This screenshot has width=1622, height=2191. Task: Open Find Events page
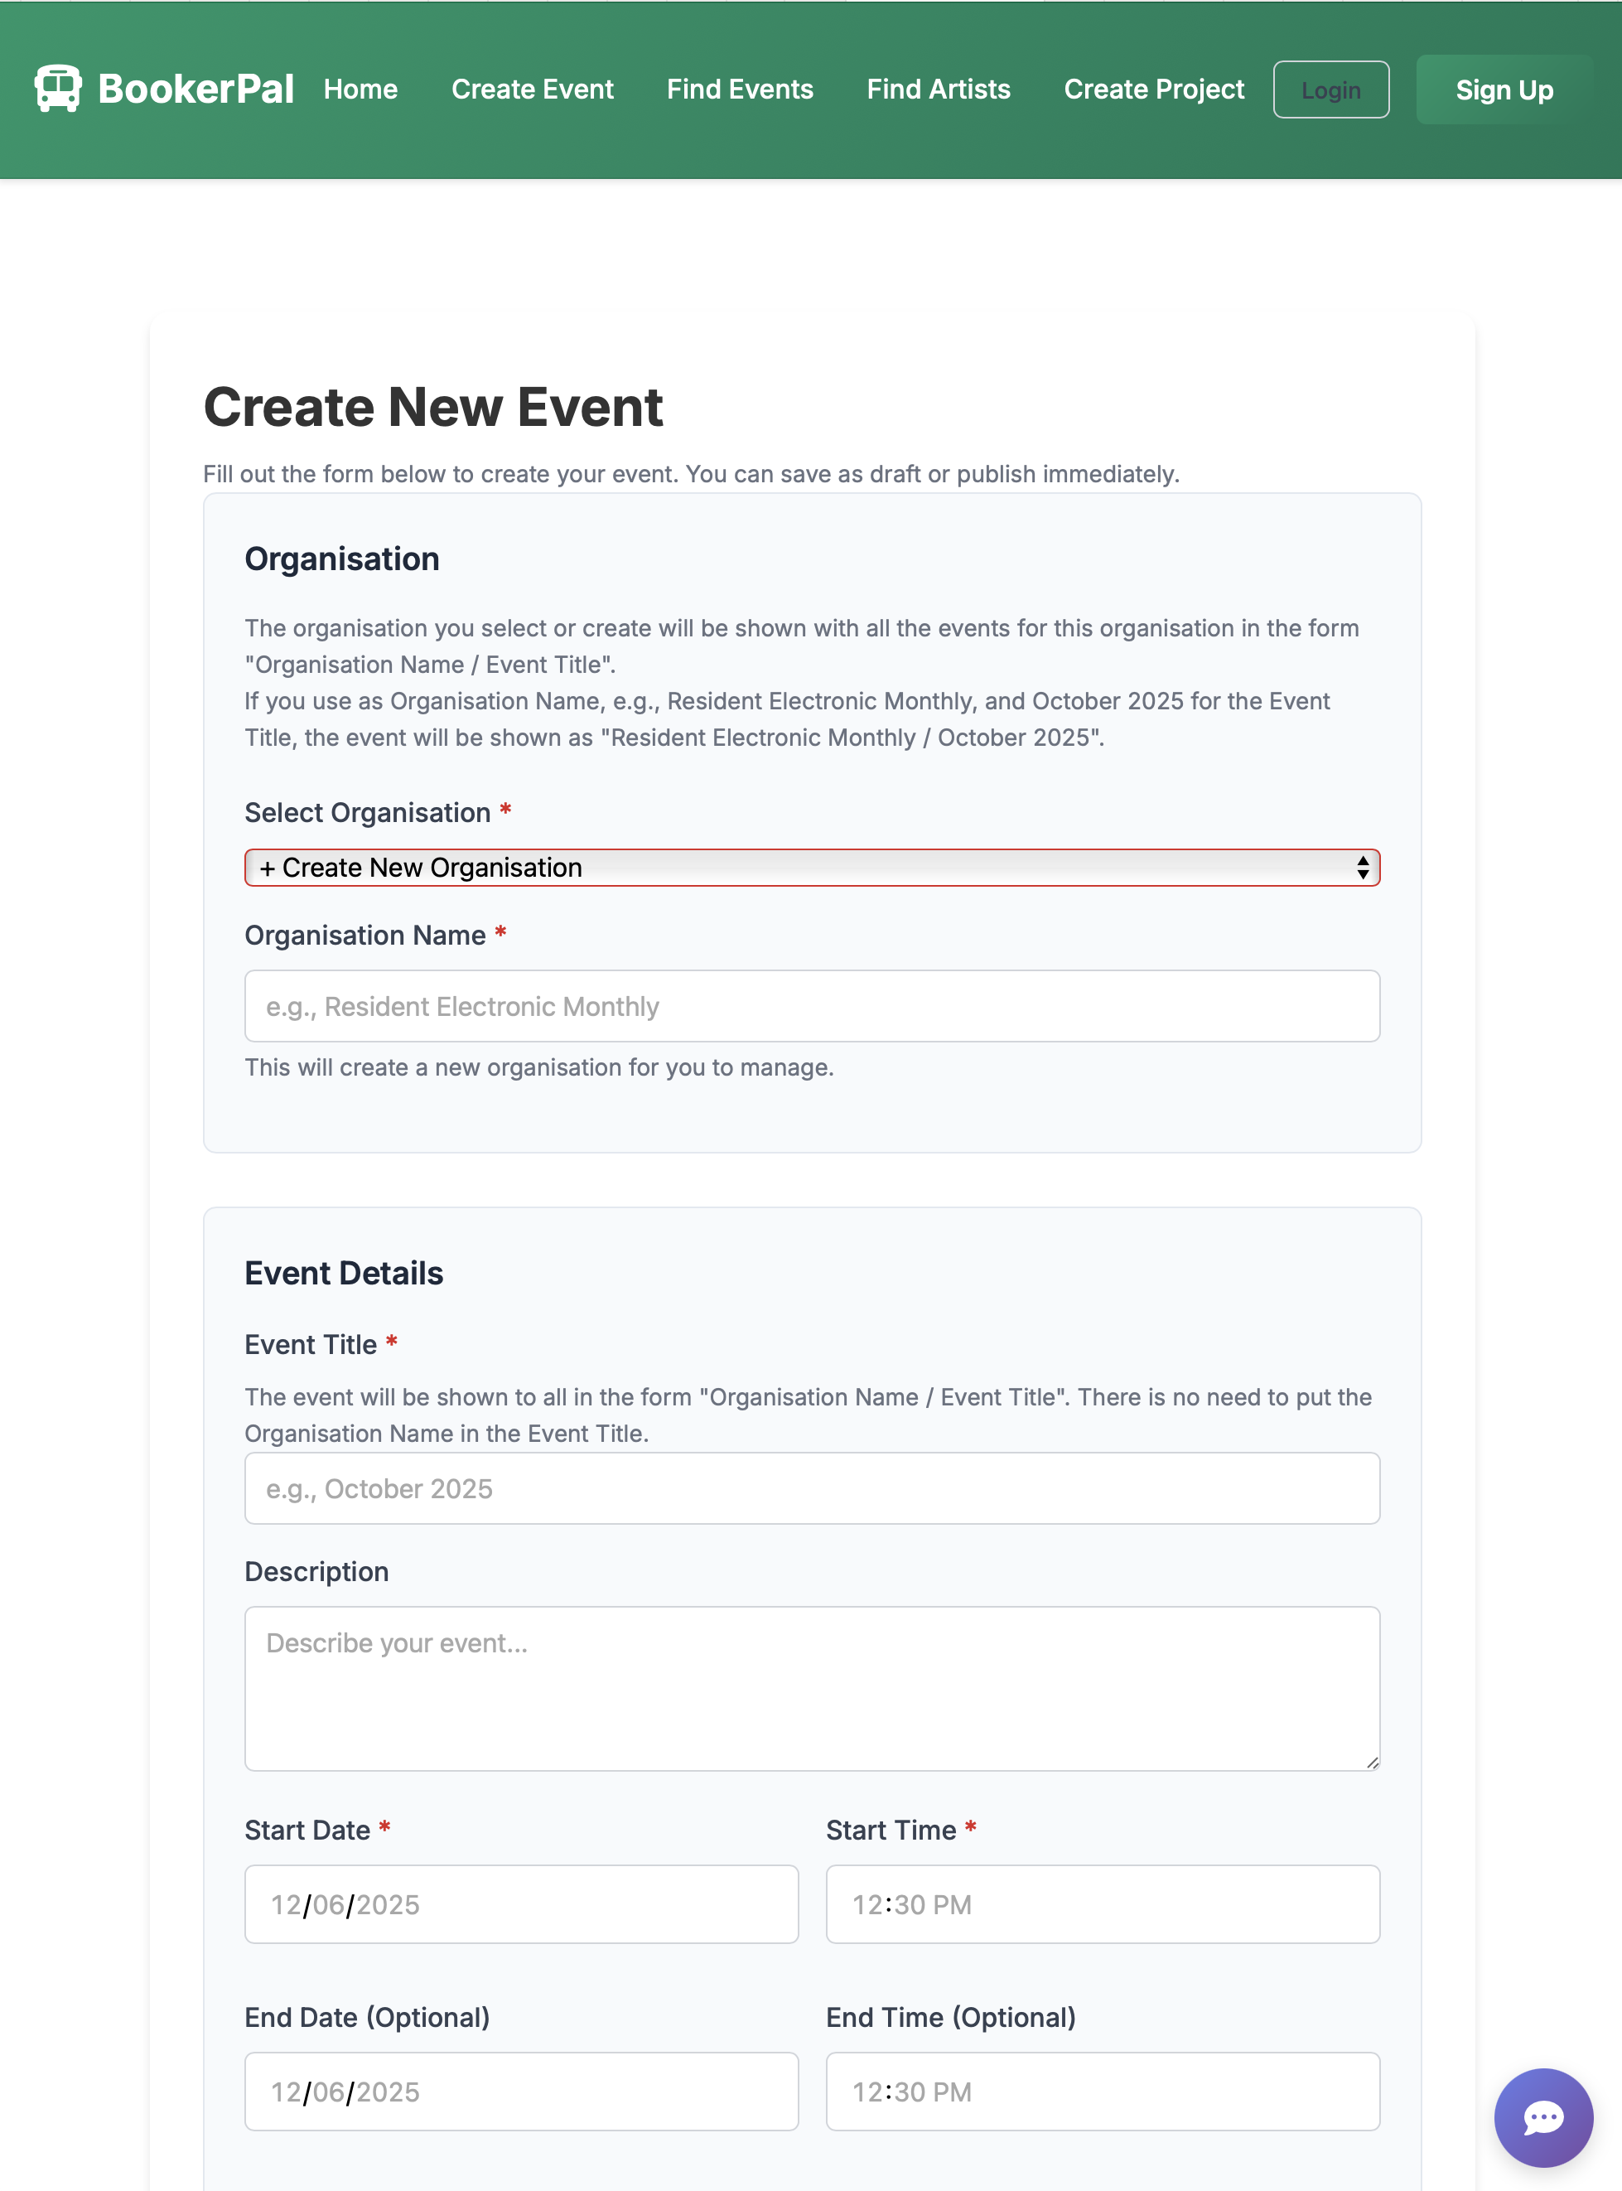(739, 89)
